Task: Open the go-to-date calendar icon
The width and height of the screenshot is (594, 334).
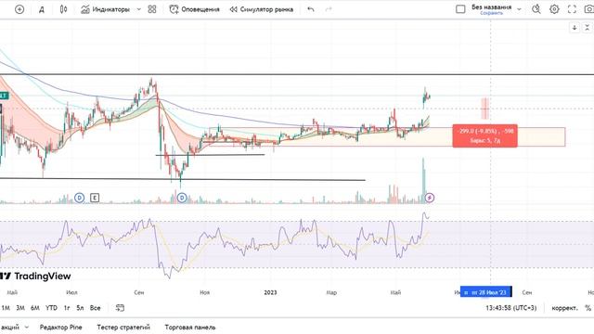Action: click(x=120, y=308)
